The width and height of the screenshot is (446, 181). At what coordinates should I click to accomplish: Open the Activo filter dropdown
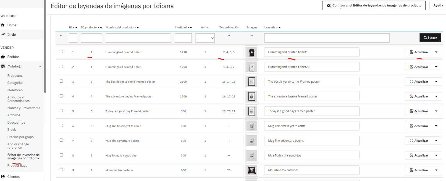coord(205,38)
